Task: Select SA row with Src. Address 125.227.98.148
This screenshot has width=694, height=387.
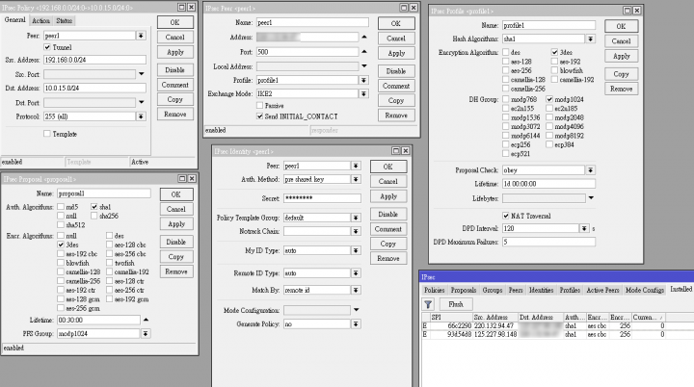Action: pos(557,334)
